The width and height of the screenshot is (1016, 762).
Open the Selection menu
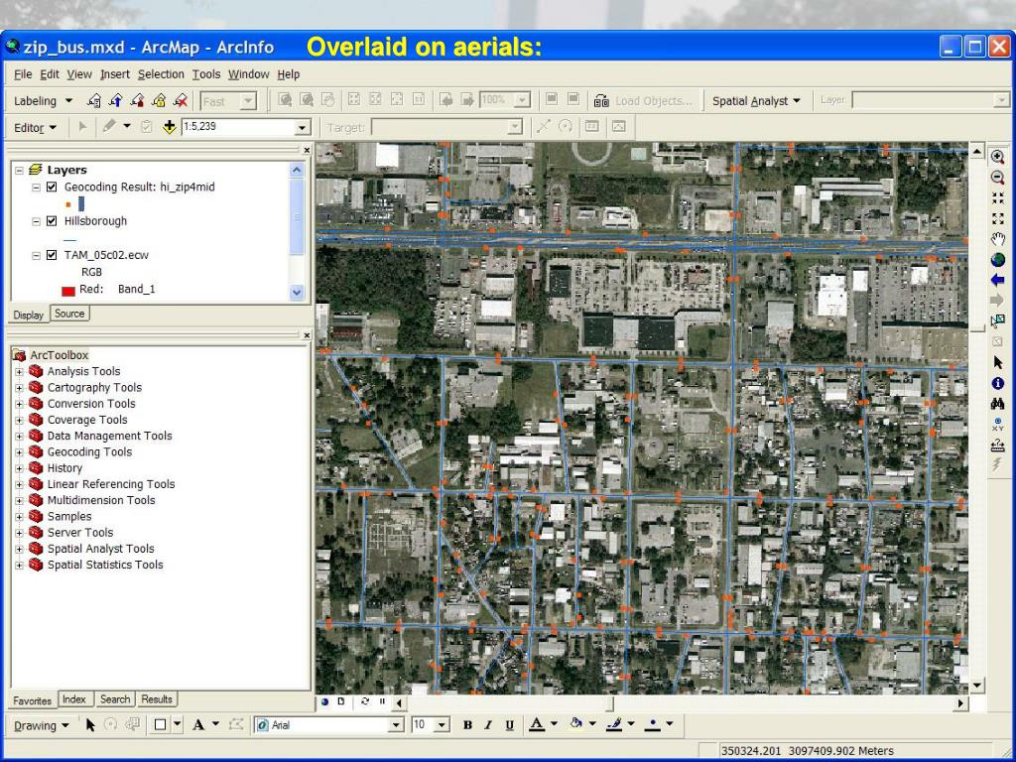[x=161, y=74]
